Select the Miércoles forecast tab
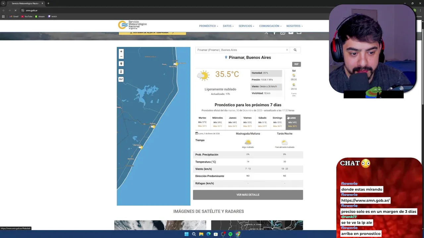424x238 pixels. 218,122
